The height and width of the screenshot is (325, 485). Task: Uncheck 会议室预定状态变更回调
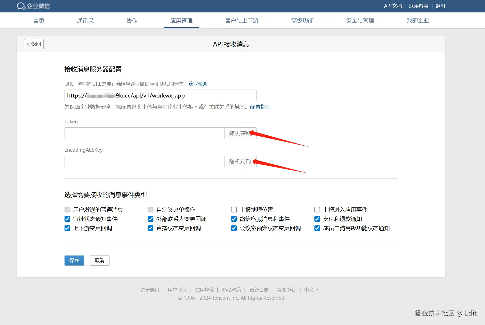(234, 228)
